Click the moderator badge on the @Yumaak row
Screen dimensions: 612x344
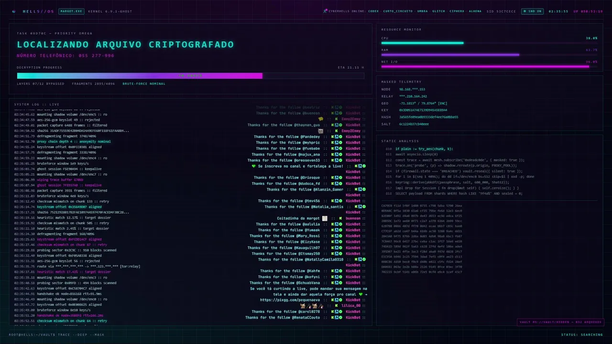337,230
